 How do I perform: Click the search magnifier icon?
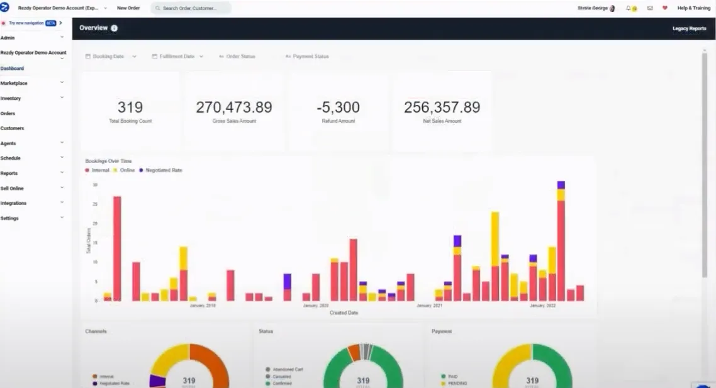coord(157,8)
